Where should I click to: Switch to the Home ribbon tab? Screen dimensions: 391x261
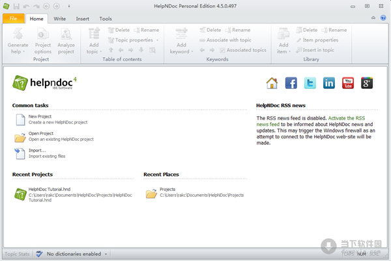click(x=36, y=19)
